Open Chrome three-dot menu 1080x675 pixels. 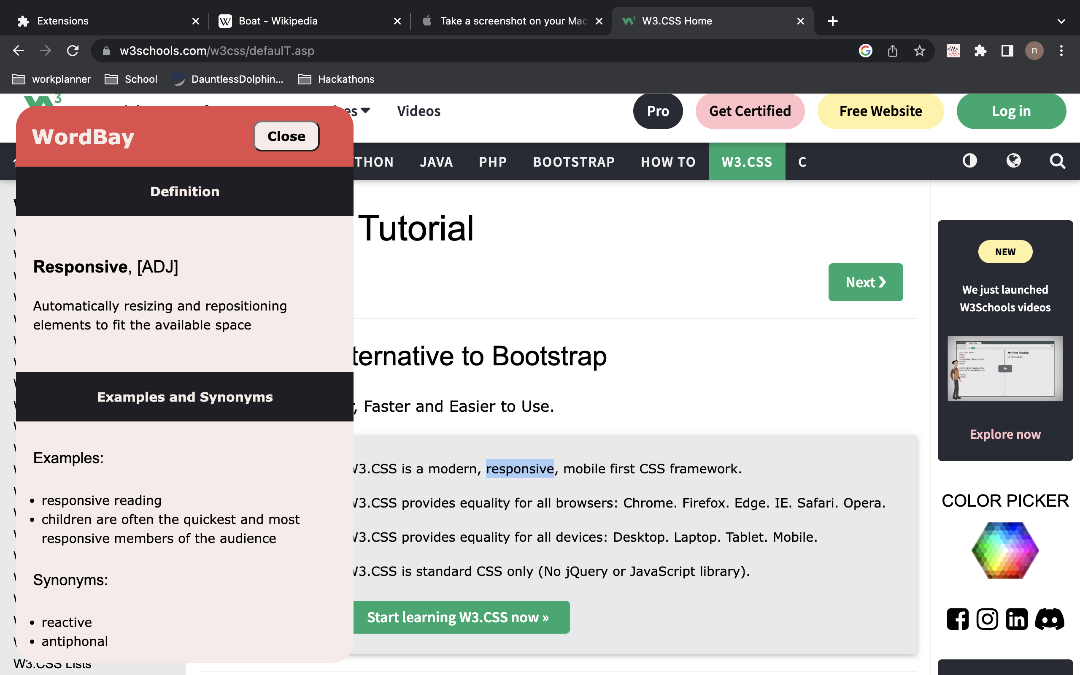click(1061, 51)
